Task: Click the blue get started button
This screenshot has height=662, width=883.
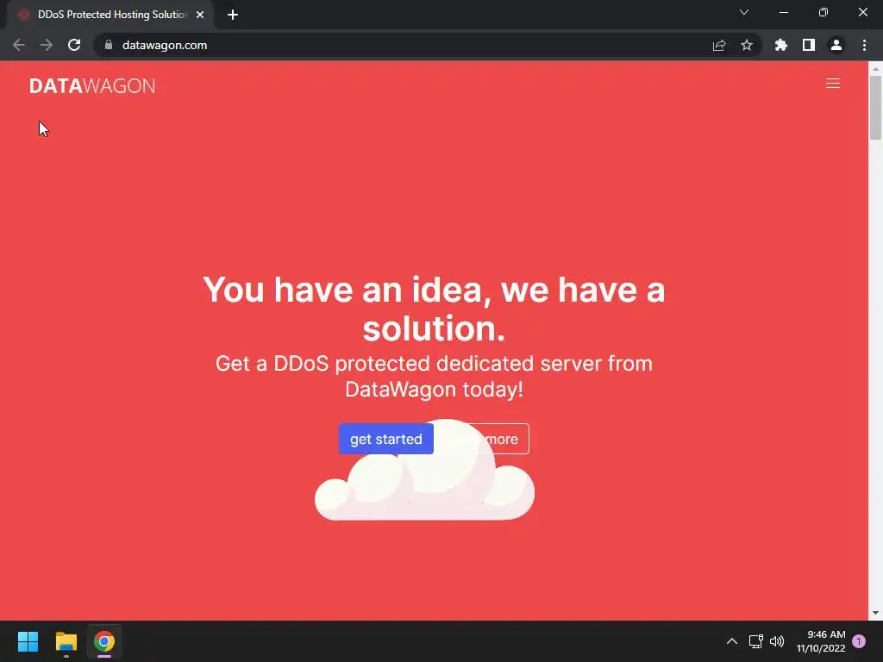Action: click(385, 439)
